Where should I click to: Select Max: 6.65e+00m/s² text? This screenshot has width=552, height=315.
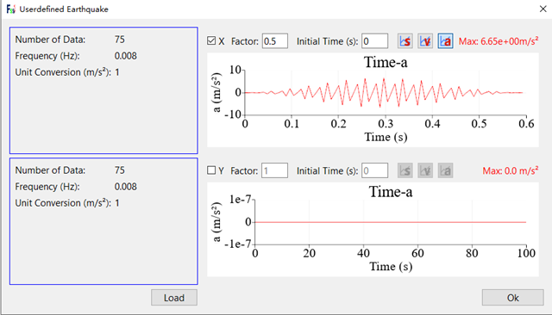coord(499,41)
